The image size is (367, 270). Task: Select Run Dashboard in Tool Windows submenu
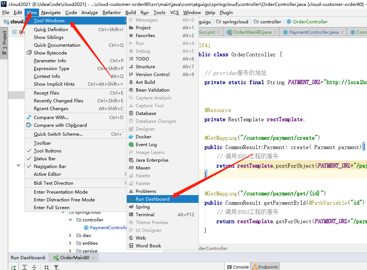click(x=162, y=199)
